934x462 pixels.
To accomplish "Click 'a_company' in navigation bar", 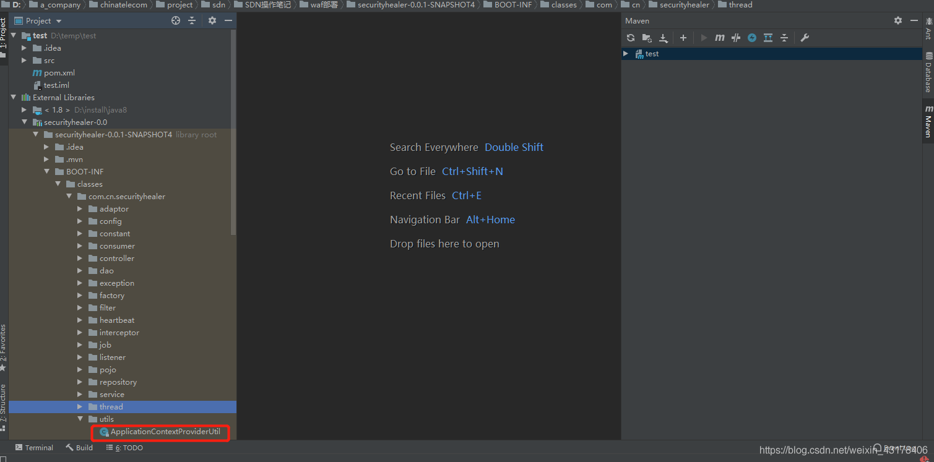I will tap(61, 5).
